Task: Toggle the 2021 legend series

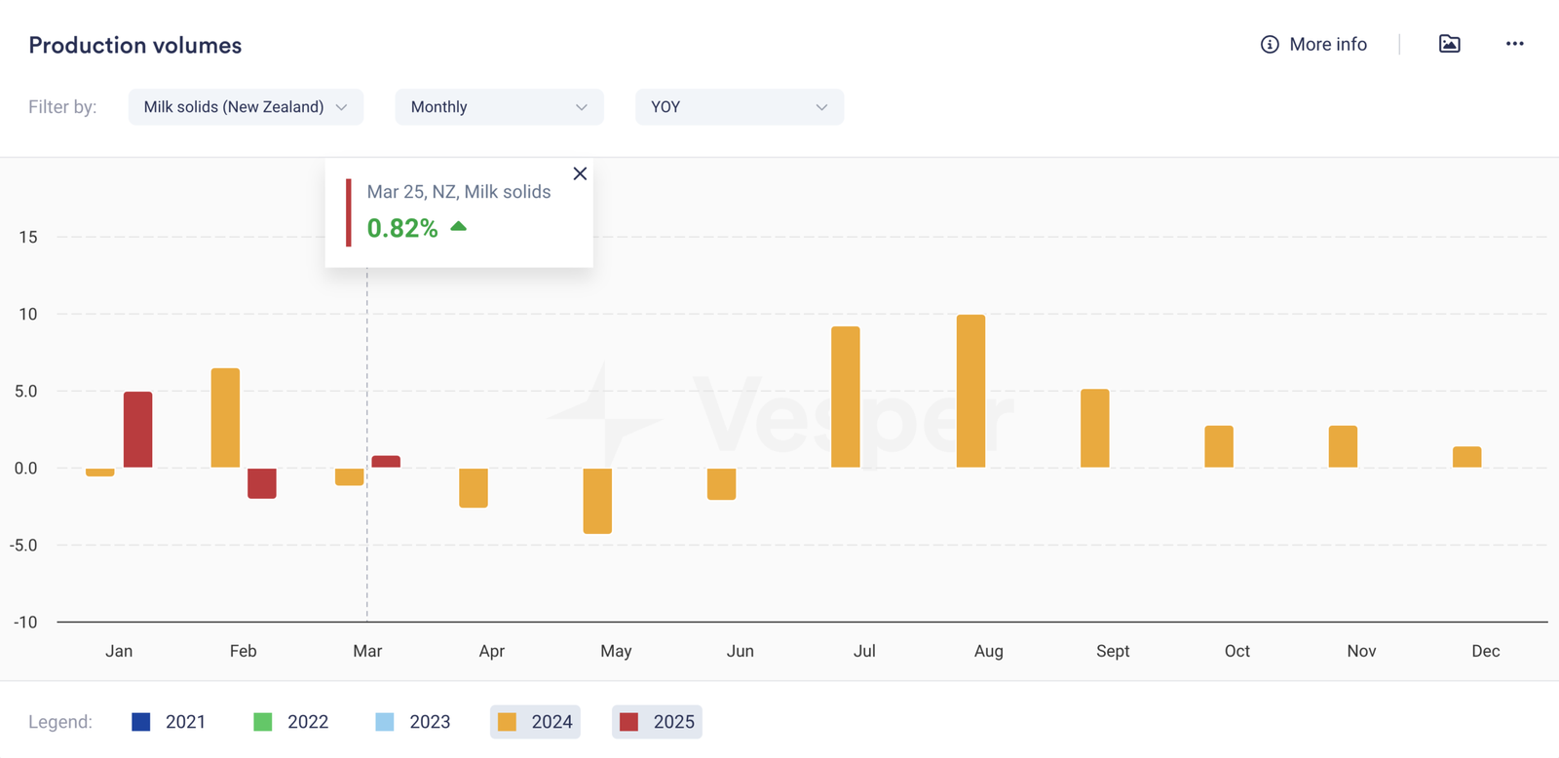Action: 169,722
